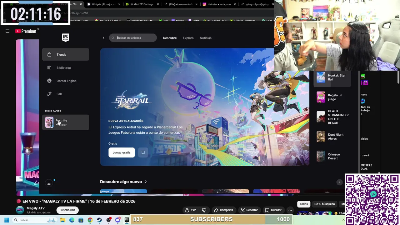Click the Unreal Engine logo icon
The height and width of the screenshot is (225, 400).
(x=49, y=81)
